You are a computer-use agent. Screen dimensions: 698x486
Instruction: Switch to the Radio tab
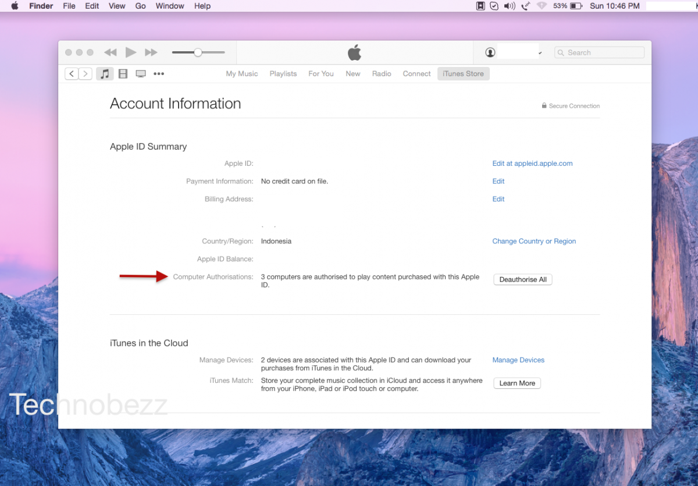click(x=382, y=73)
